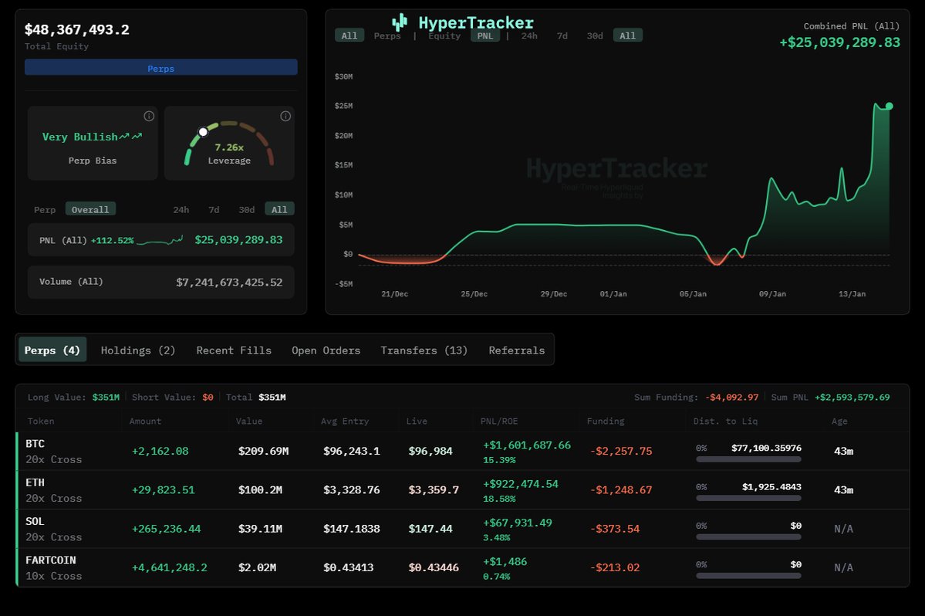Set chart timeframe to 30d

point(595,36)
